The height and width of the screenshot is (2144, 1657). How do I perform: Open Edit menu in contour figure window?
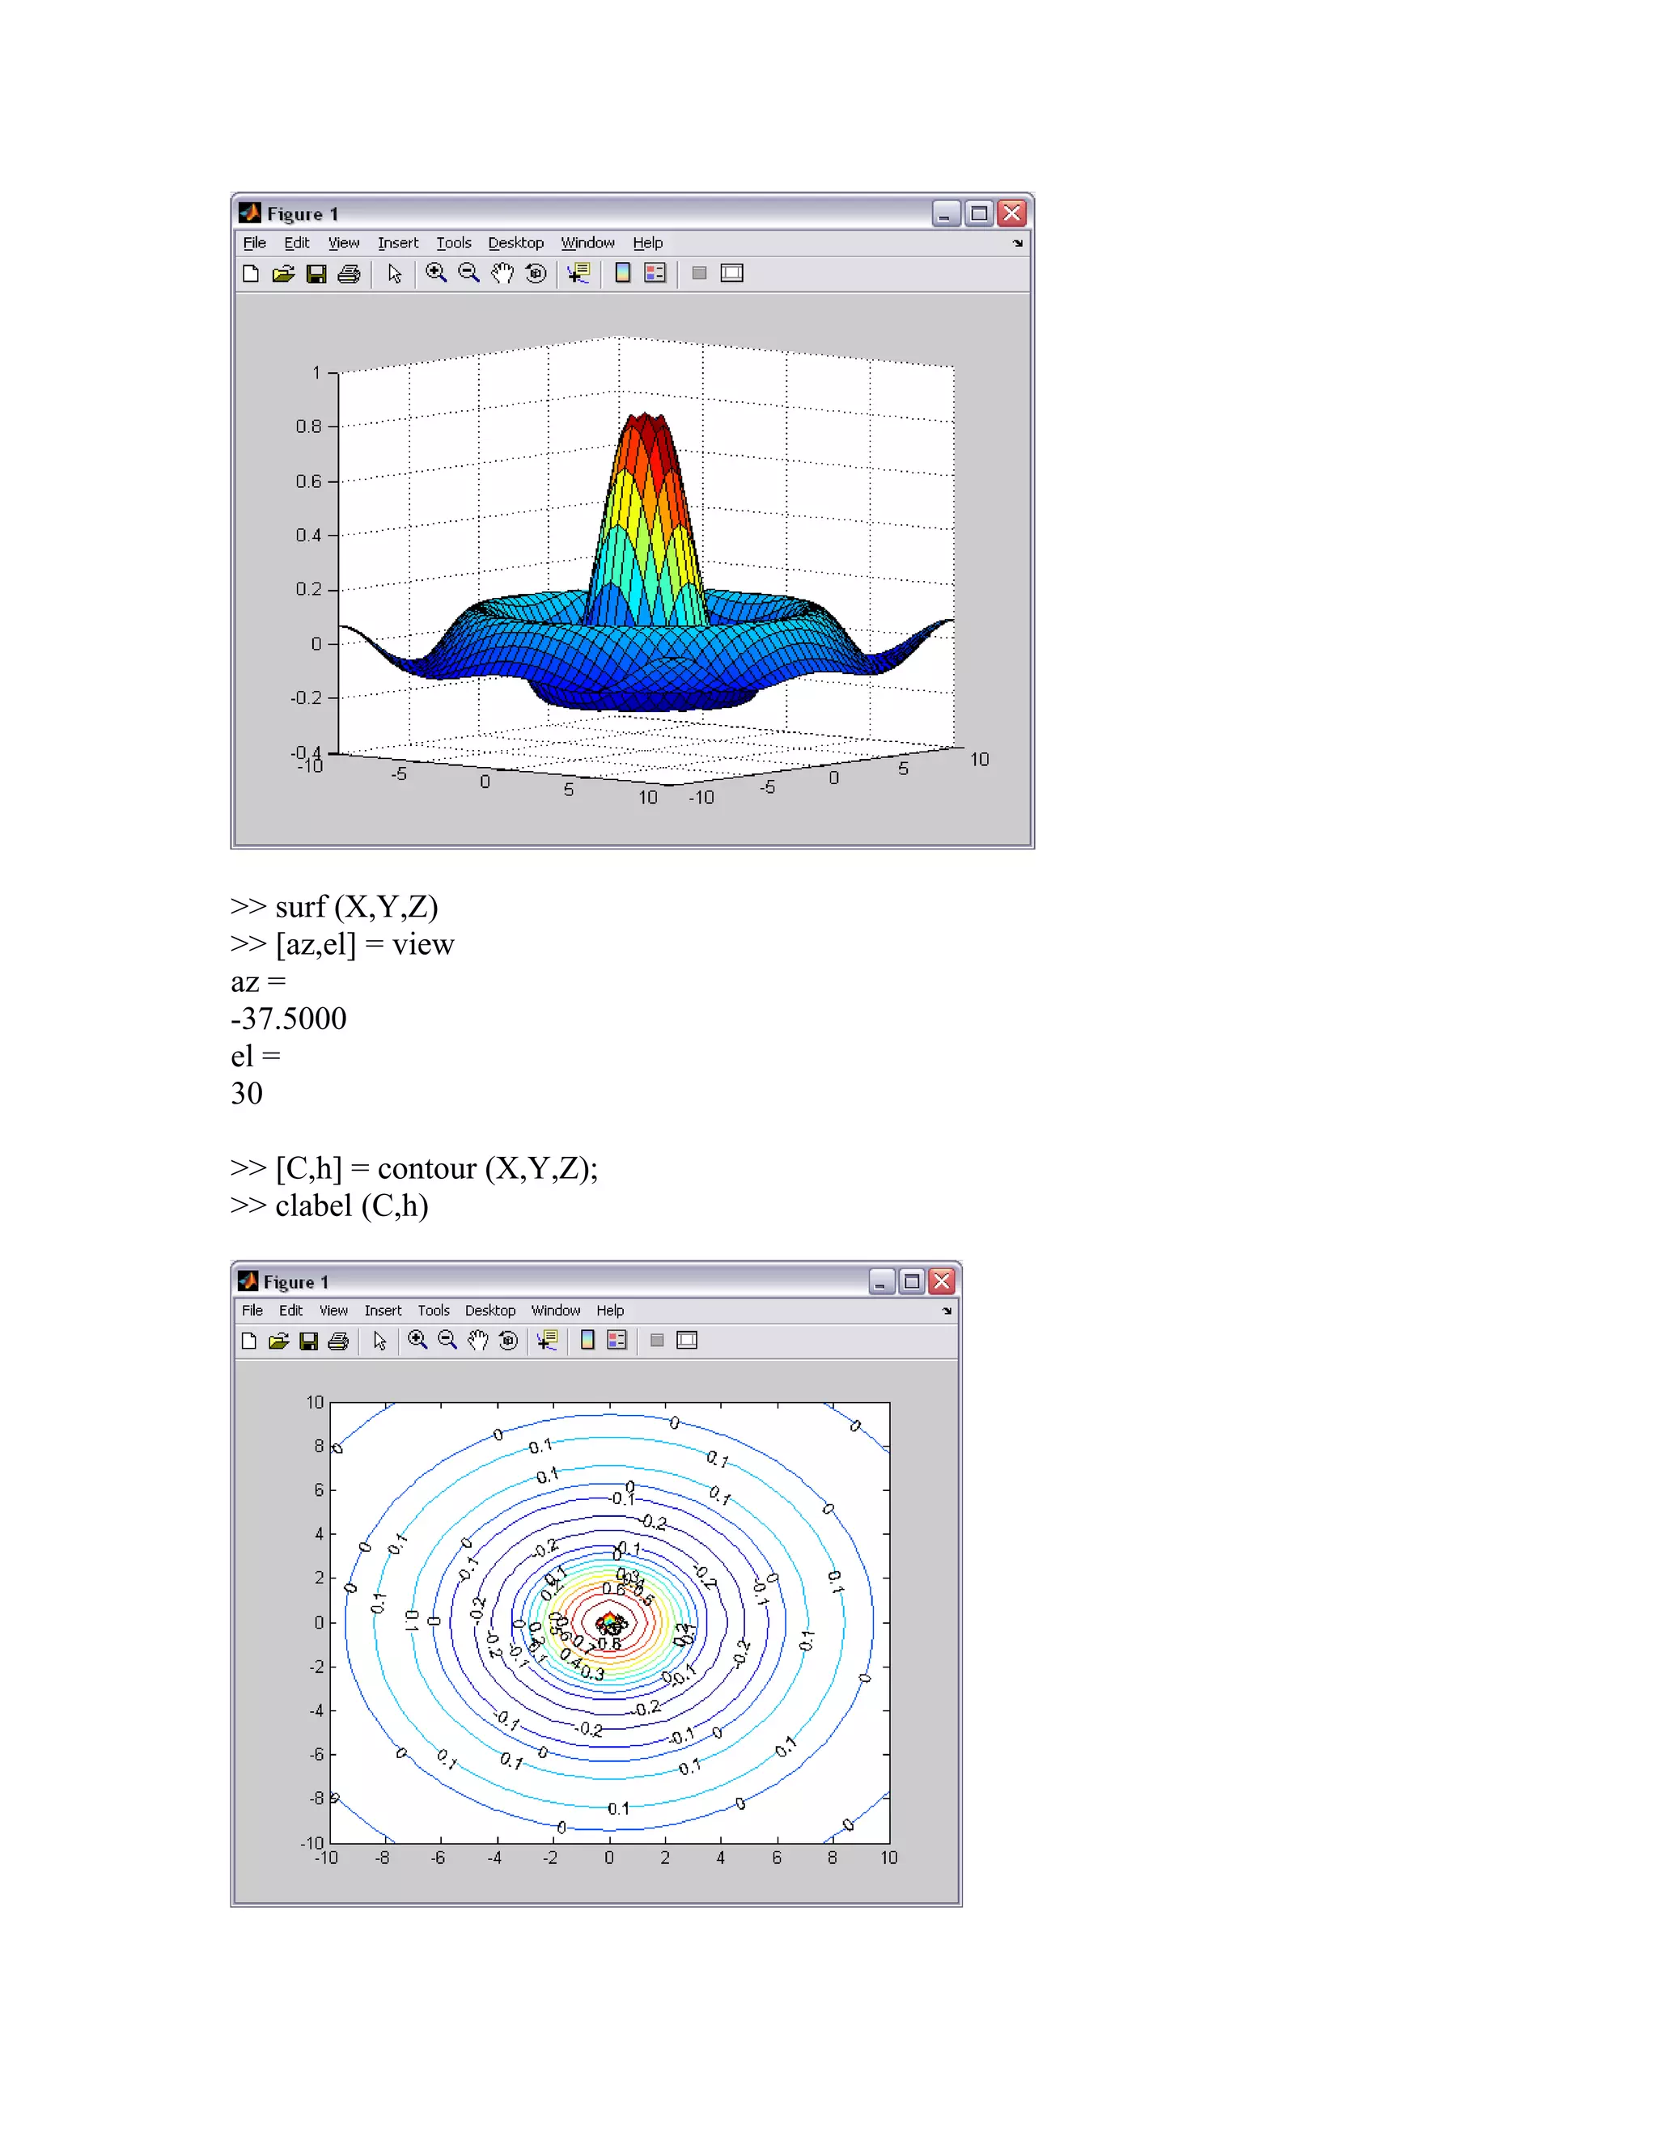290,1311
